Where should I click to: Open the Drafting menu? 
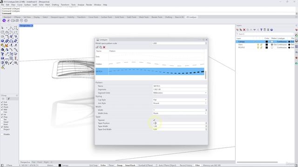click(55, 5)
